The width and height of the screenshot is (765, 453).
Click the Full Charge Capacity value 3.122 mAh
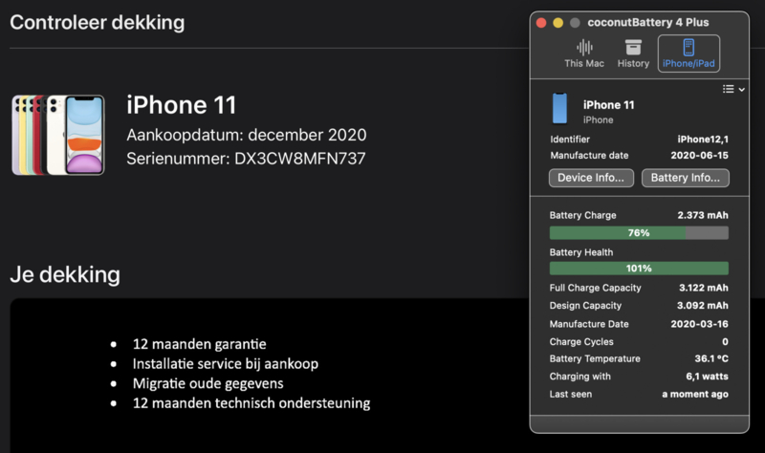tap(704, 288)
